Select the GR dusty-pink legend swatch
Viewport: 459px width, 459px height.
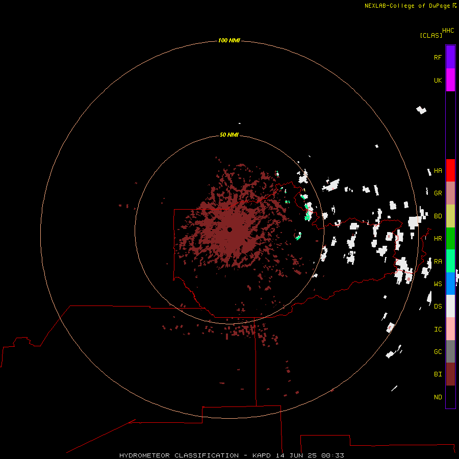point(450,193)
